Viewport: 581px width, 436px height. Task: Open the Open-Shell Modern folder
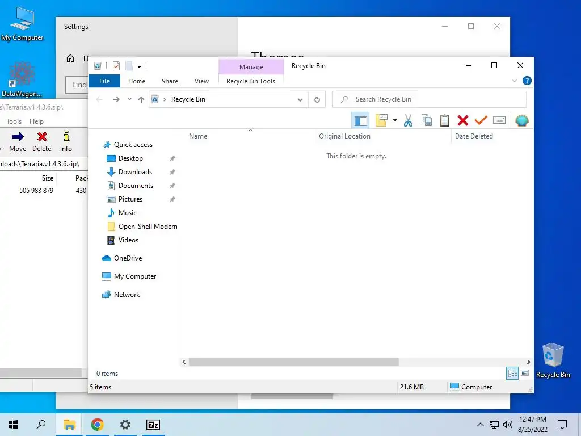(x=148, y=227)
